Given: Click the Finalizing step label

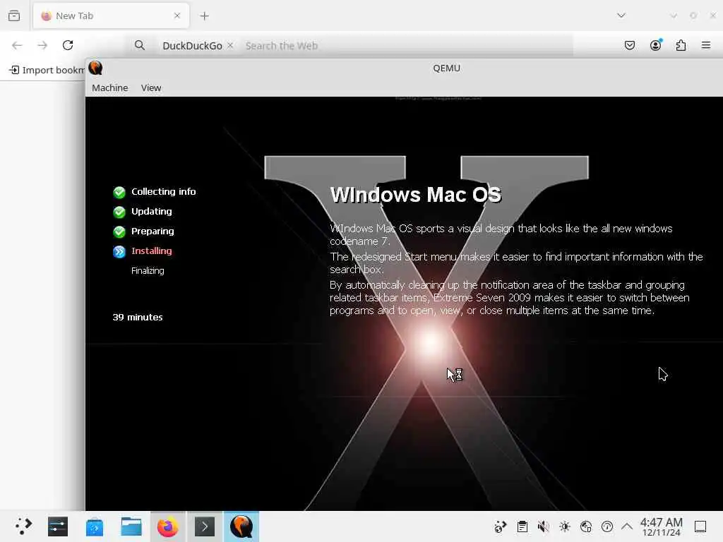Looking at the screenshot, I should point(148,270).
